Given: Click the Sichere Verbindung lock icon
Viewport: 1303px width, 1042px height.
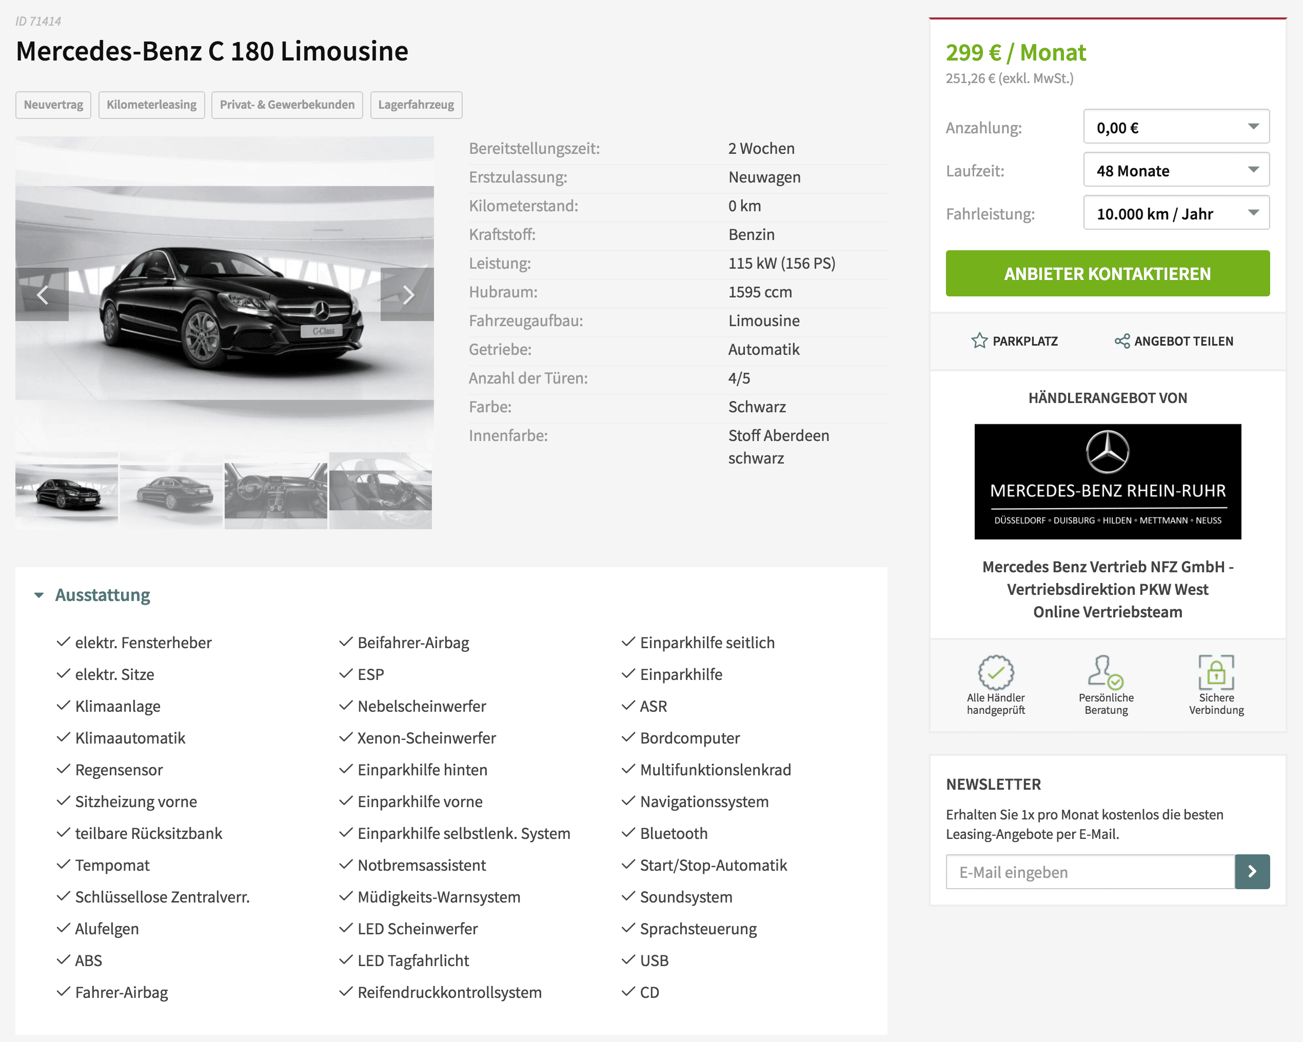Looking at the screenshot, I should point(1216,672).
